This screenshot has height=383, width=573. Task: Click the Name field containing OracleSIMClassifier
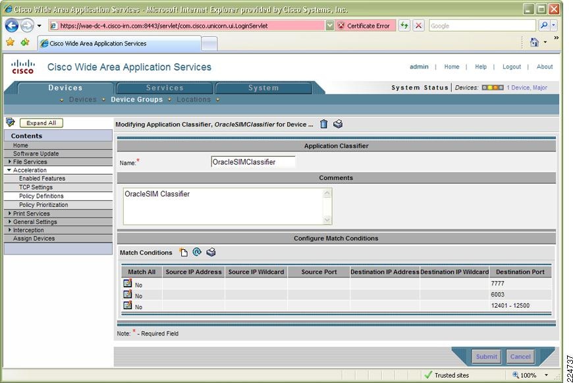coord(253,162)
